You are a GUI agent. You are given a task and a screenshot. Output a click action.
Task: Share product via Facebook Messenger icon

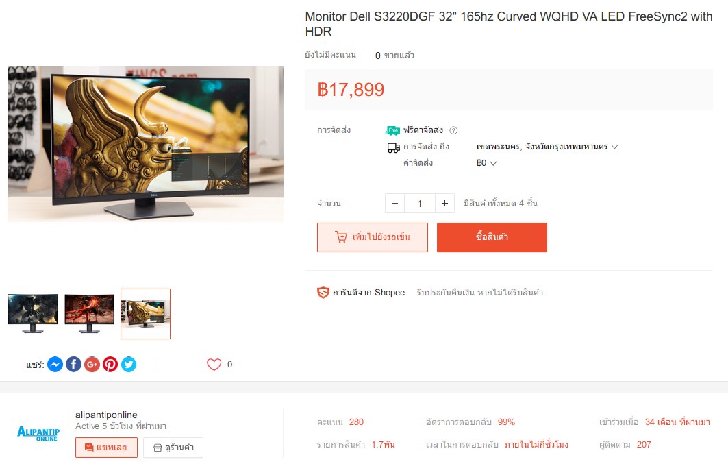[x=55, y=365]
